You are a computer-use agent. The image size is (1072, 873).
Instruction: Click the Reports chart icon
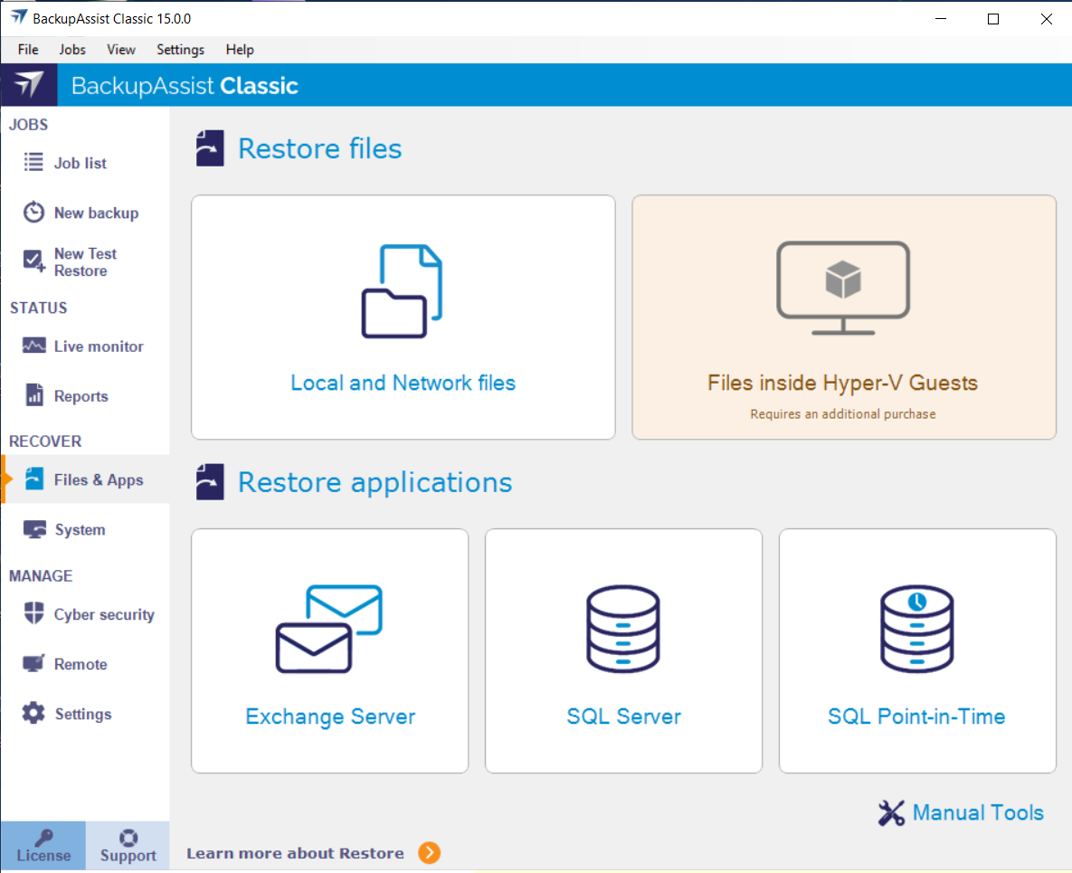click(x=33, y=395)
